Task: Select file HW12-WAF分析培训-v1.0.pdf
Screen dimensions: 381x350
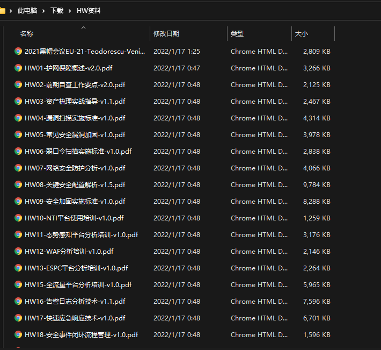Action: (x=69, y=251)
